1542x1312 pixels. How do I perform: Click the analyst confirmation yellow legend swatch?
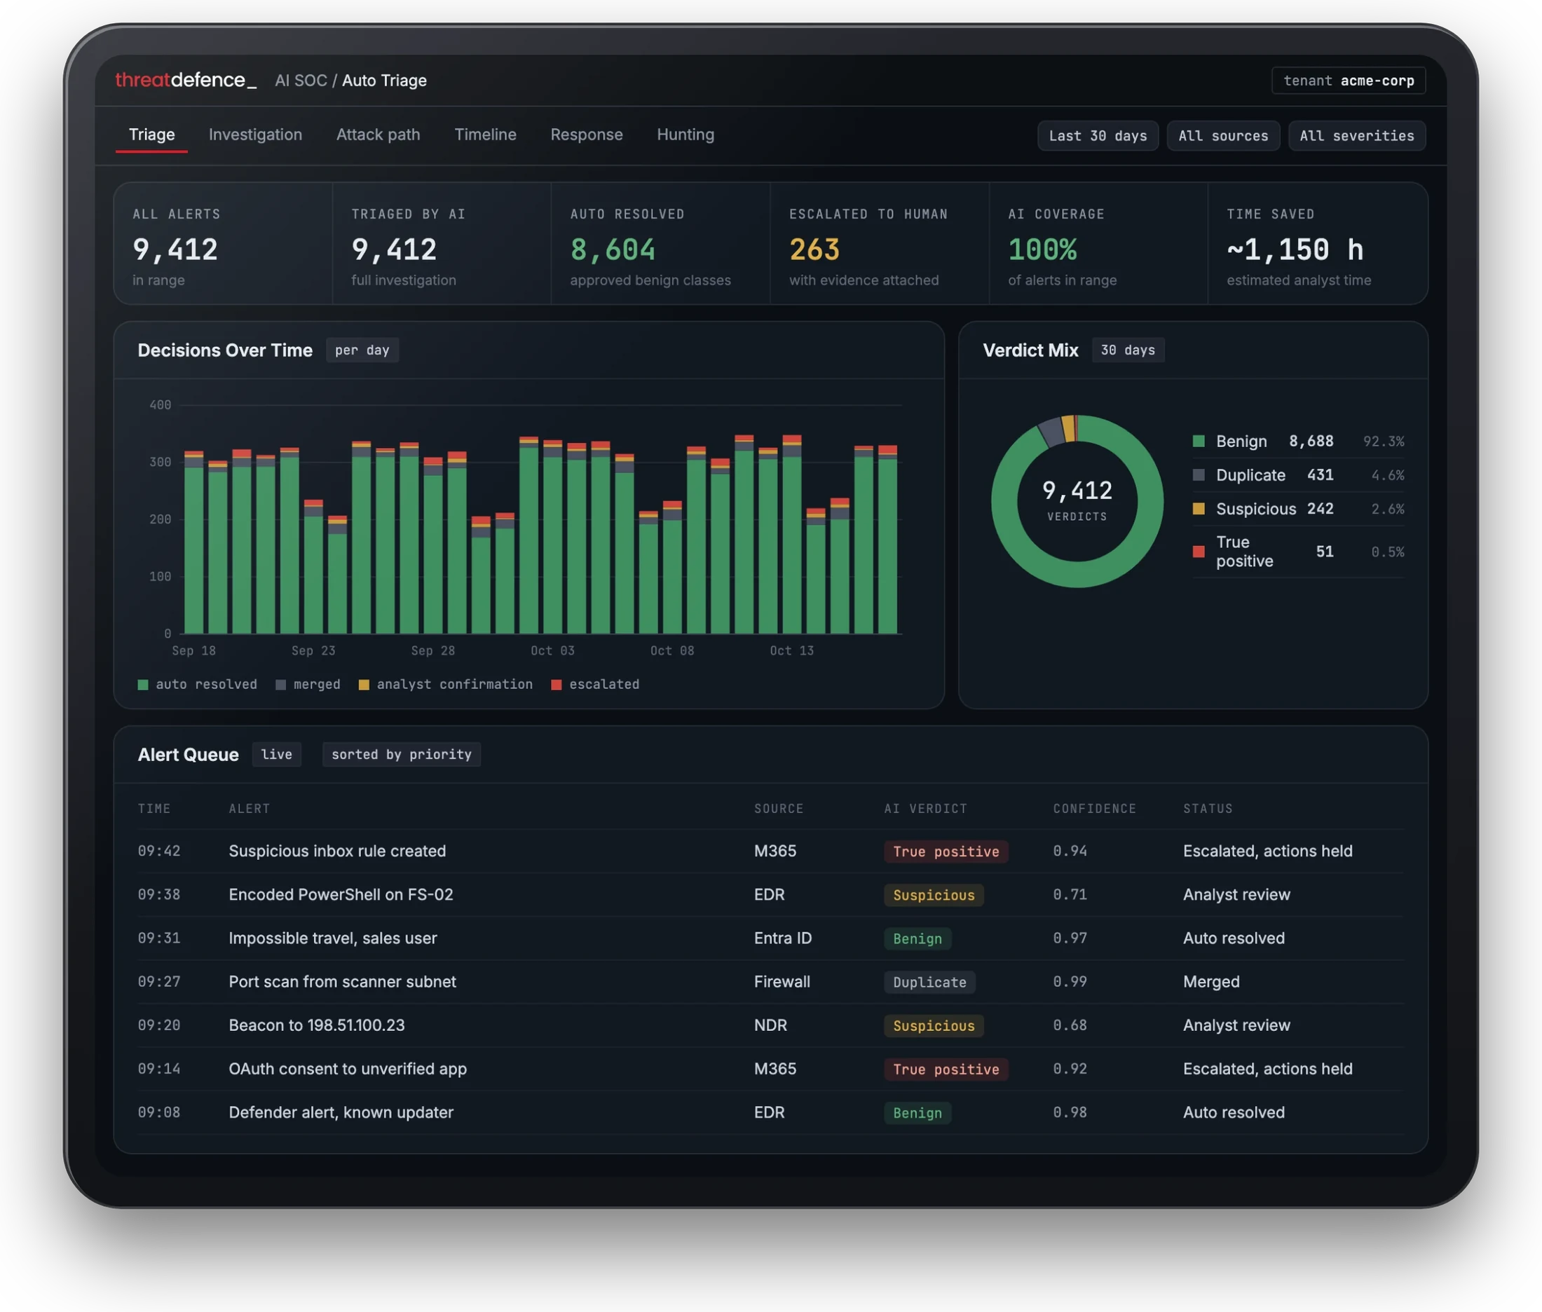click(364, 684)
